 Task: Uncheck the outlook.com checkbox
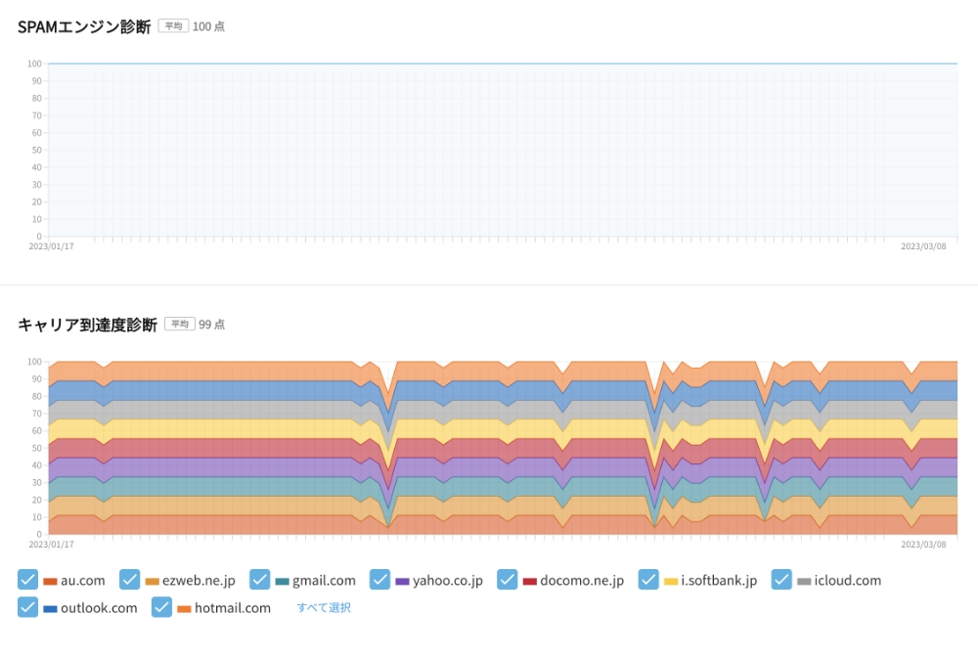(28, 607)
